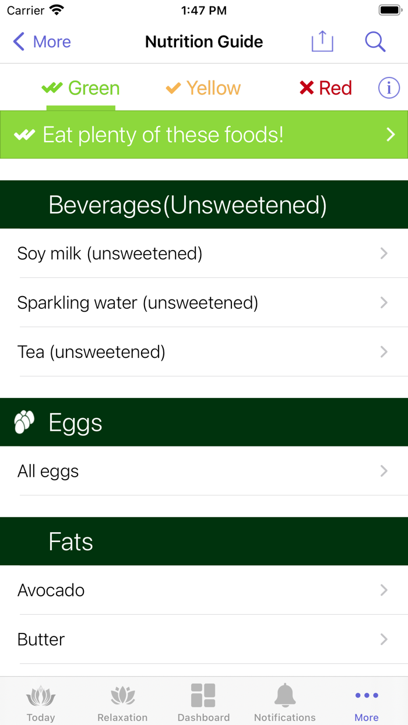Tap the Eggs section header icon
Screen dimensions: 408x725
click(x=24, y=423)
